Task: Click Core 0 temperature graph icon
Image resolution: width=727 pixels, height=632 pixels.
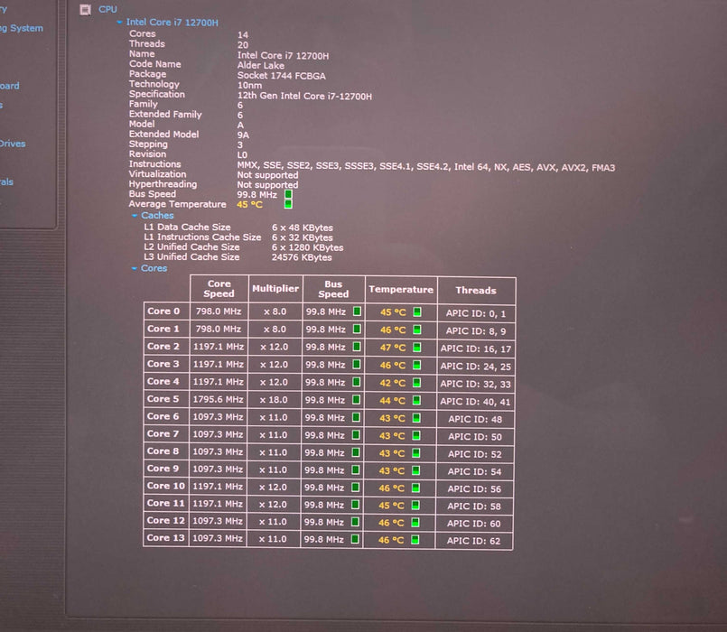Action: [416, 312]
